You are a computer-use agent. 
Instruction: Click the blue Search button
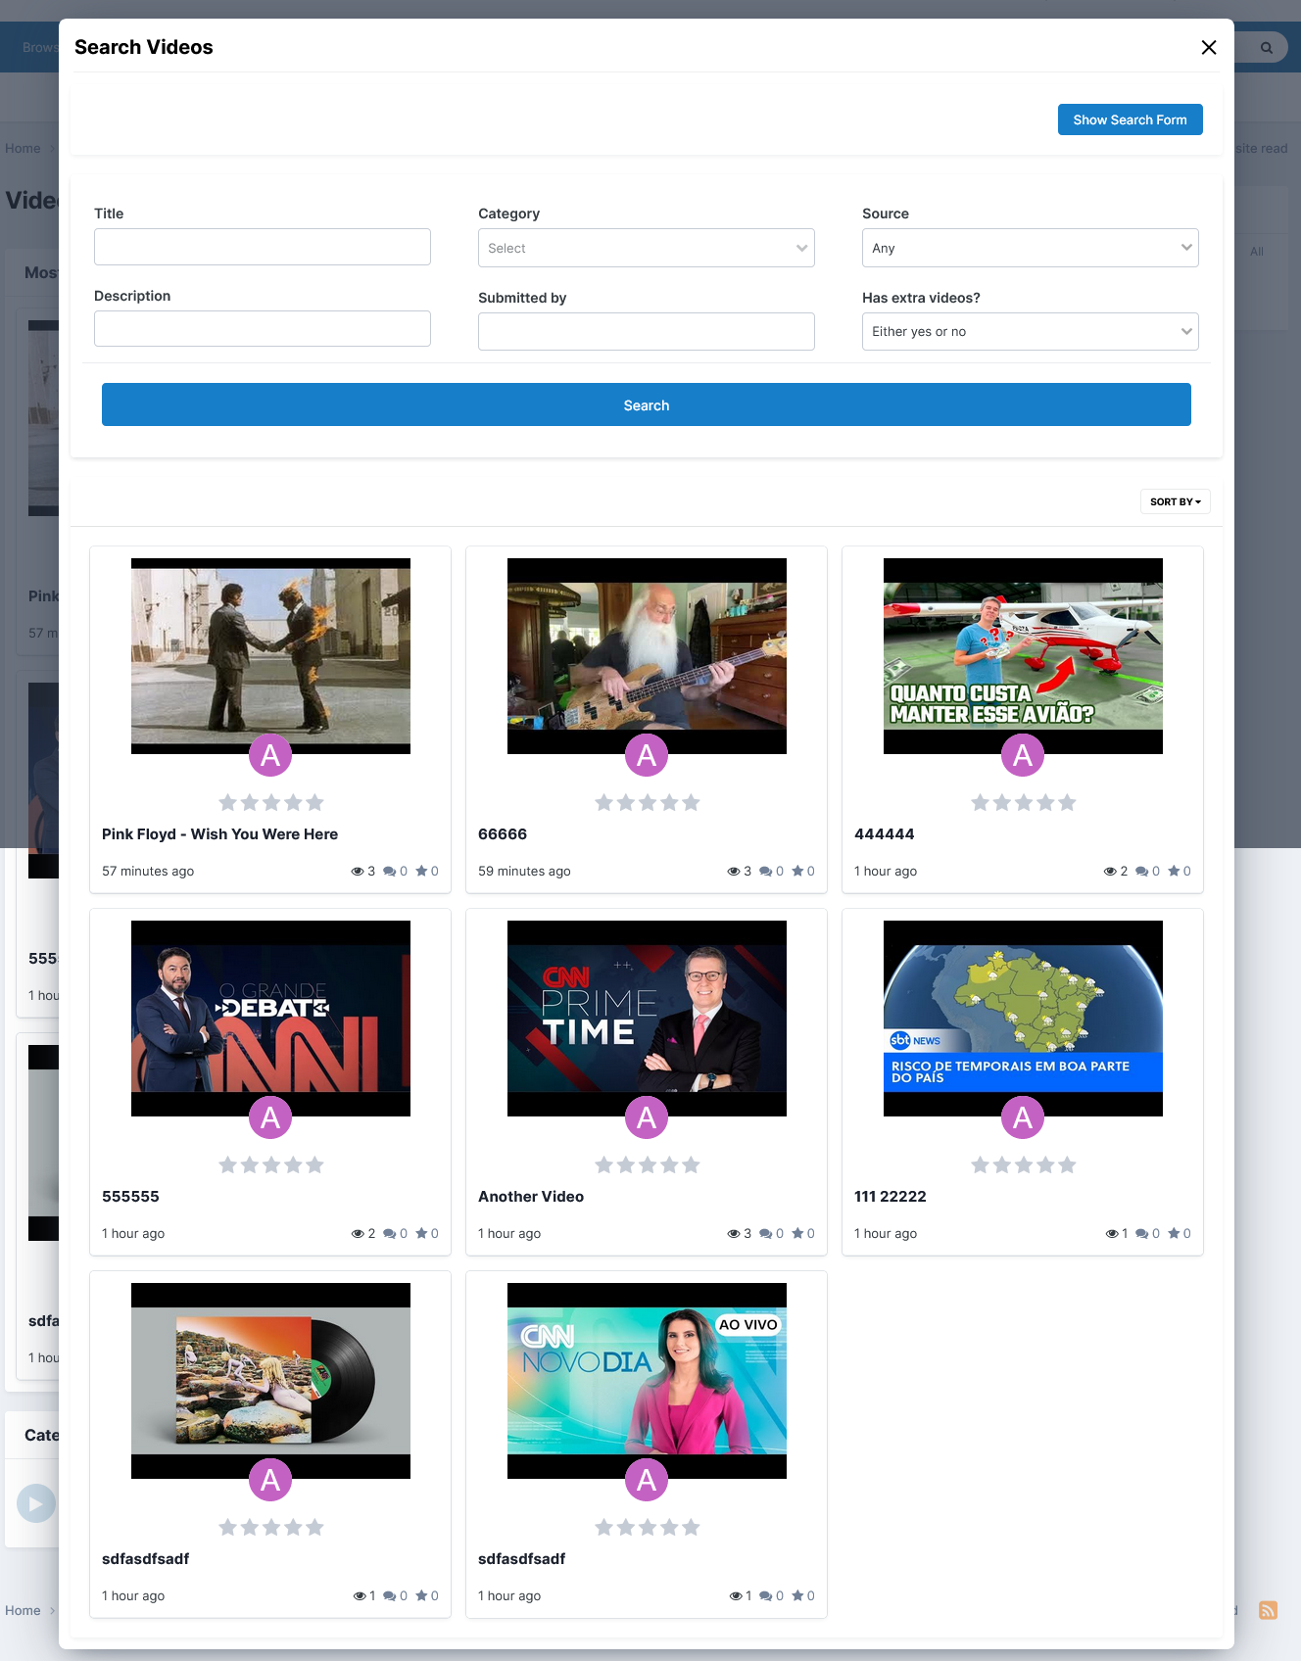(647, 404)
